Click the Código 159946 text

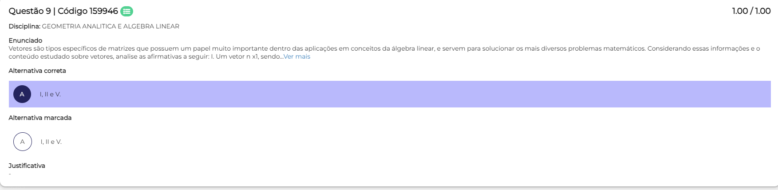point(88,12)
